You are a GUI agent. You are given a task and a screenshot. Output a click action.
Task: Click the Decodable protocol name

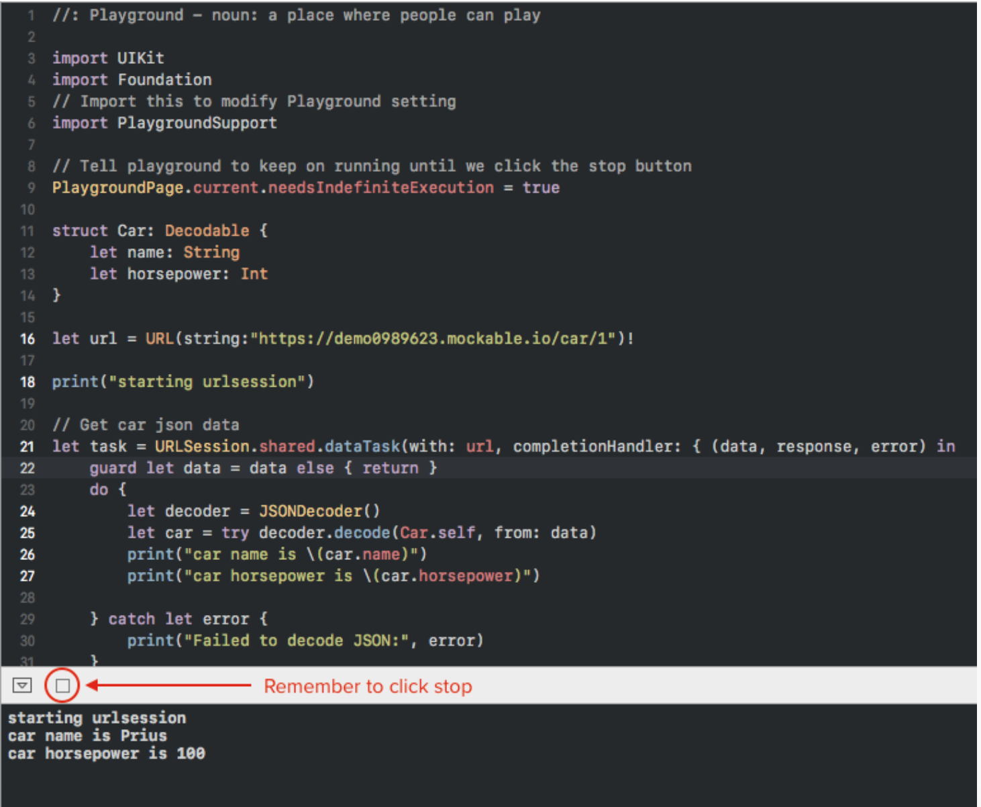pos(207,231)
